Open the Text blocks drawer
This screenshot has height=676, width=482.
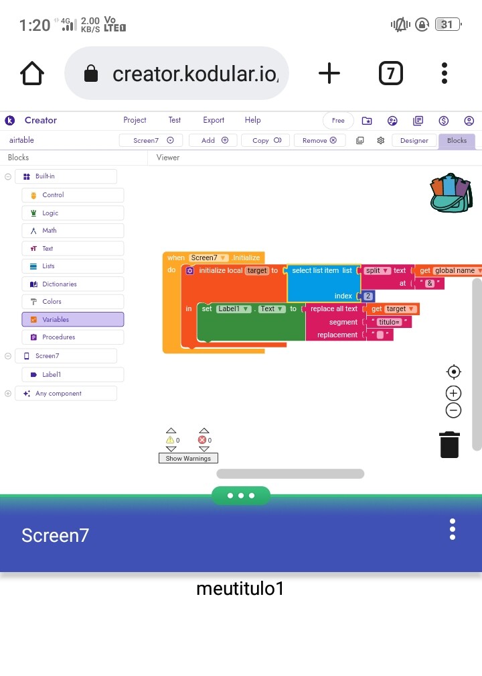pyautogui.click(x=73, y=248)
